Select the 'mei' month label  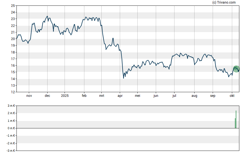click(x=138, y=96)
